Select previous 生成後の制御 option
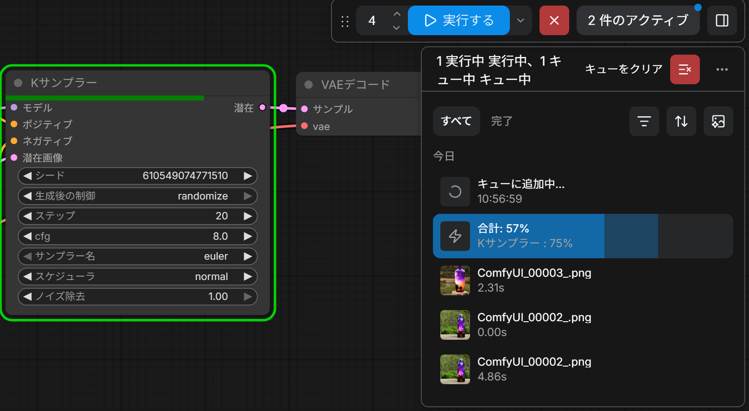749x411 pixels. click(x=28, y=196)
